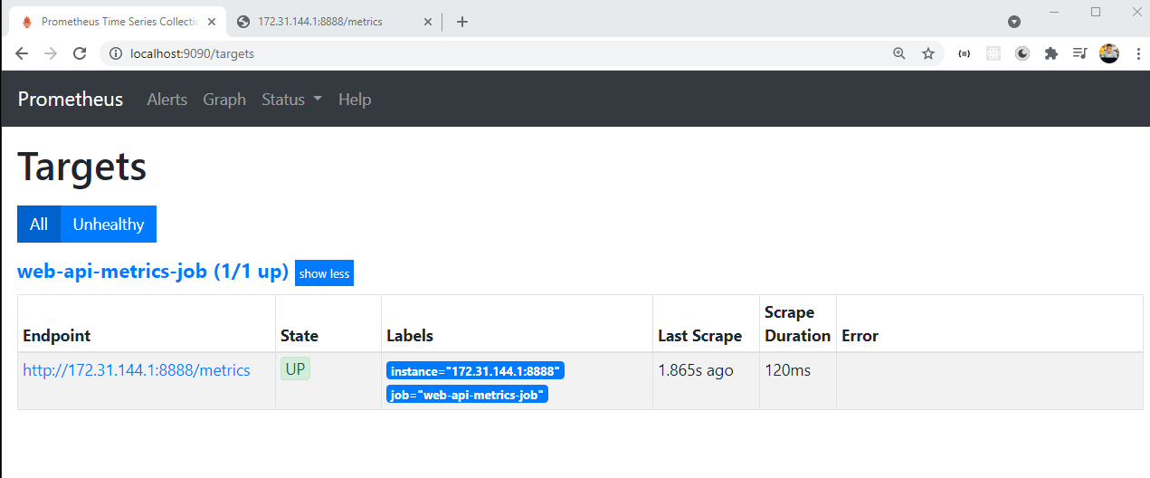Collapse the job with show less

click(324, 273)
